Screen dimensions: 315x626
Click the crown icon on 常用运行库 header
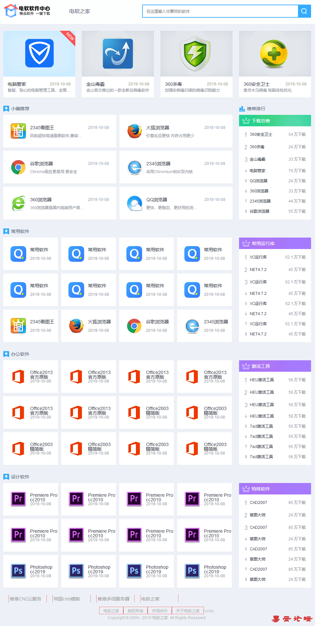coord(246,243)
